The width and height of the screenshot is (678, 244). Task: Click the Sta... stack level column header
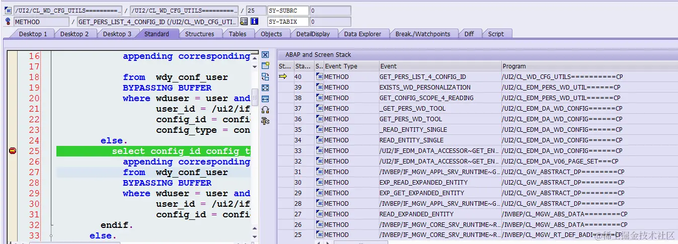[303, 66]
